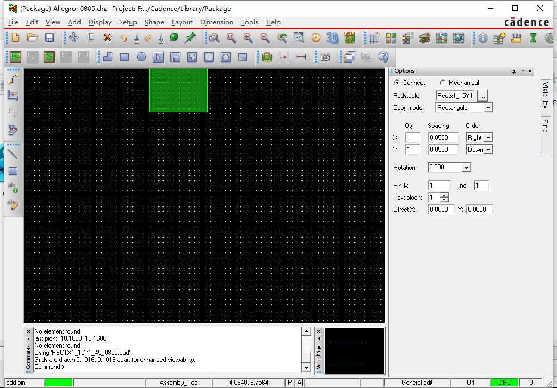Click the Zoom Fit magnifier icon

[231, 38]
